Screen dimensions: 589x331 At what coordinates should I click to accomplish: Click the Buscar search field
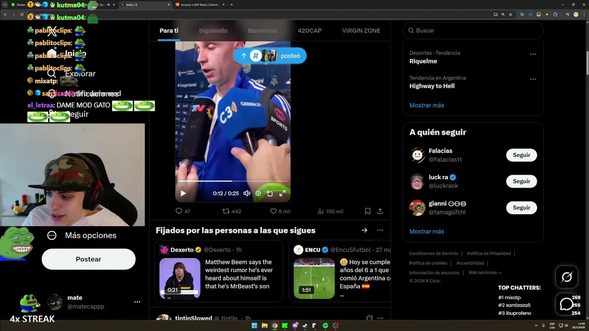click(473, 30)
